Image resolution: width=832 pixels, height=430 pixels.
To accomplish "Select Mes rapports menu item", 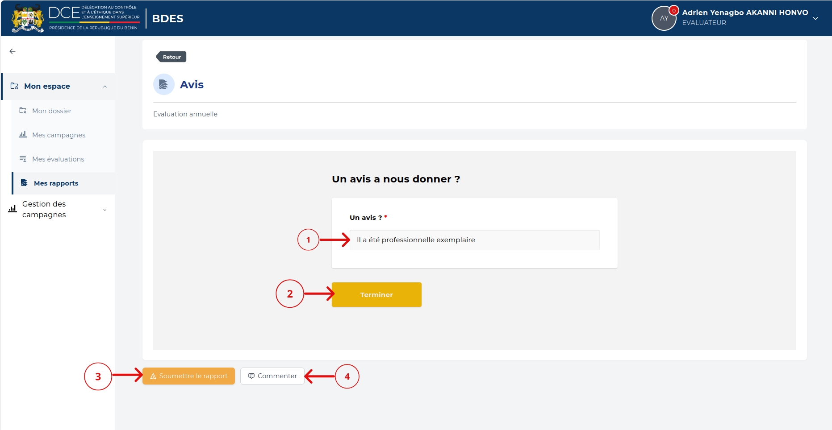I will [63, 183].
